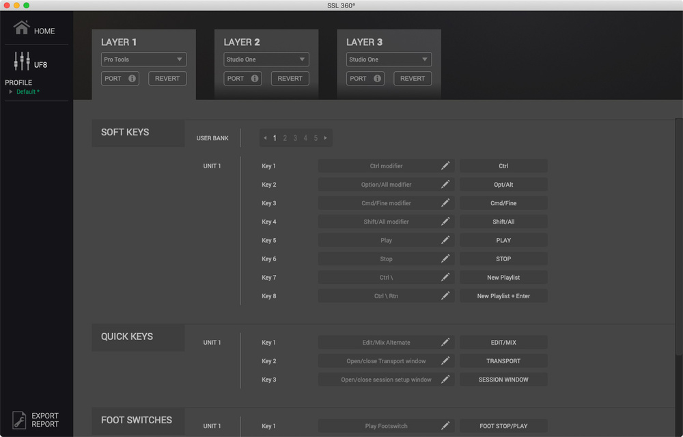The height and width of the screenshot is (437, 683).
Task: Go to previous user bank arrow
Action: [265, 138]
